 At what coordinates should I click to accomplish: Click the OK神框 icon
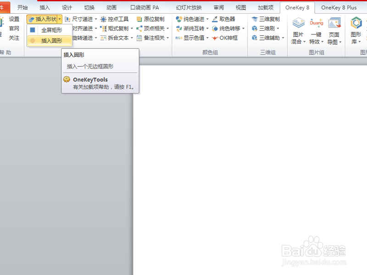[215, 38]
